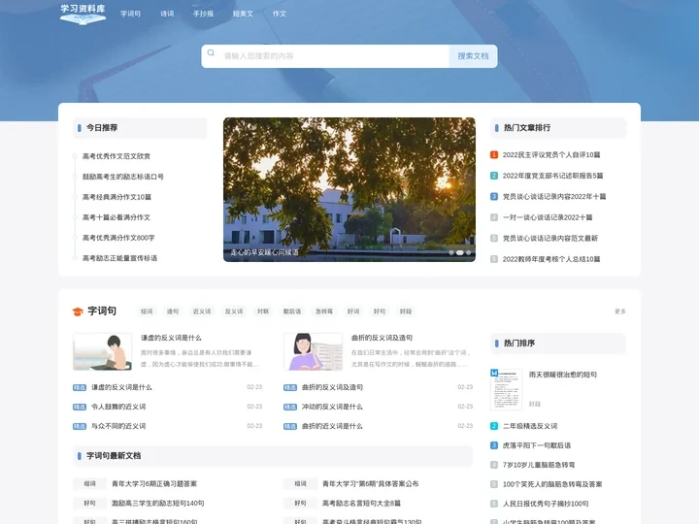Open 青年大学习6期正确习题答案
This screenshot has width=699, height=524.
pyautogui.click(x=154, y=484)
